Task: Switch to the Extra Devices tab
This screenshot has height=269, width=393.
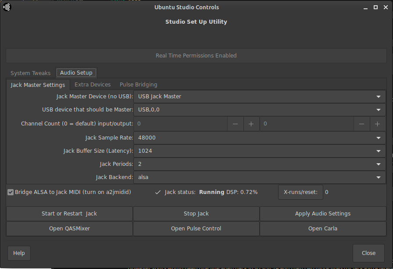Action: tap(93, 85)
